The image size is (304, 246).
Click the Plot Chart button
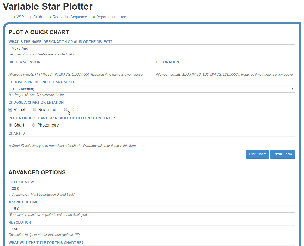(x=257, y=154)
